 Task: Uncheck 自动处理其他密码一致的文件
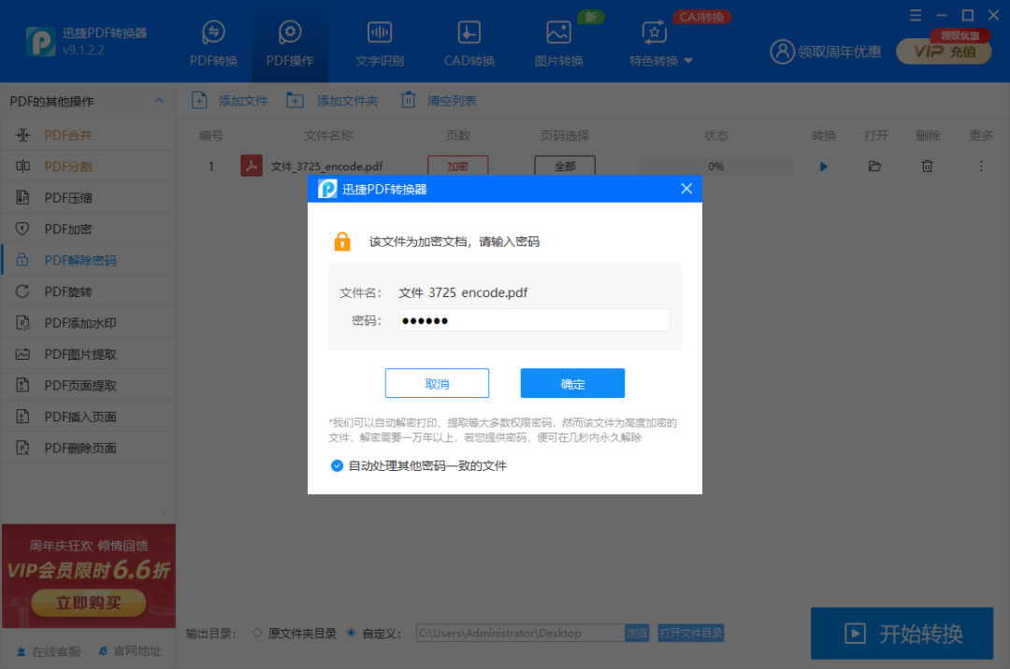coord(337,465)
